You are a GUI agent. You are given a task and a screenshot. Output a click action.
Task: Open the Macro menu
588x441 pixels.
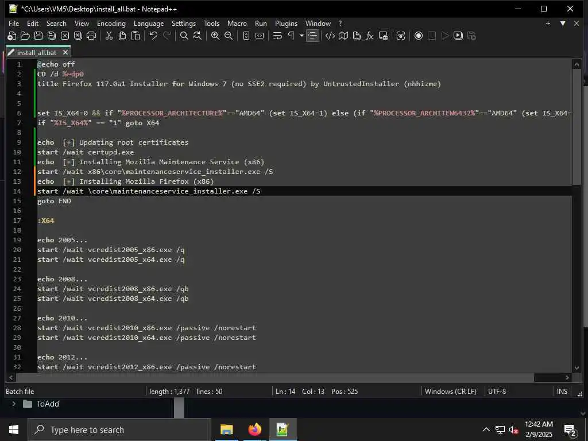pos(237,23)
